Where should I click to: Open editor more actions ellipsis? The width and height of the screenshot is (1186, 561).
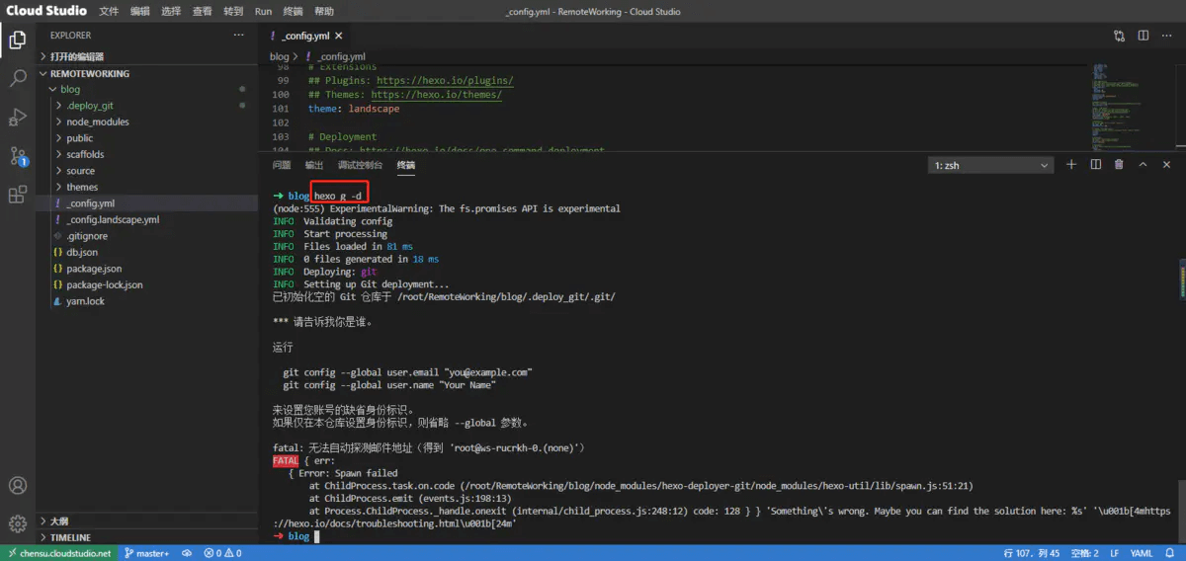(1167, 36)
